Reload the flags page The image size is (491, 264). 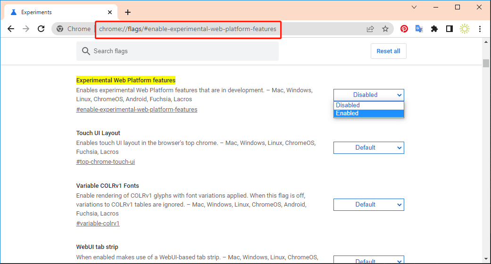click(x=41, y=29)
